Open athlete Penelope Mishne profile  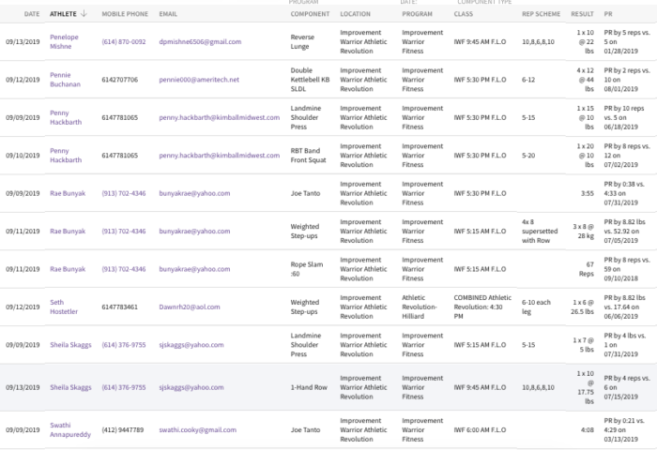point(64,41)
